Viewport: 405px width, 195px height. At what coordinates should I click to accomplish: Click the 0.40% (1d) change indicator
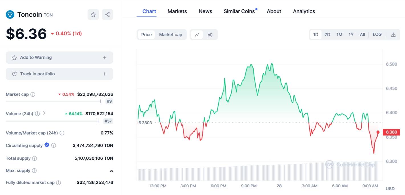(x=66, y=34)
